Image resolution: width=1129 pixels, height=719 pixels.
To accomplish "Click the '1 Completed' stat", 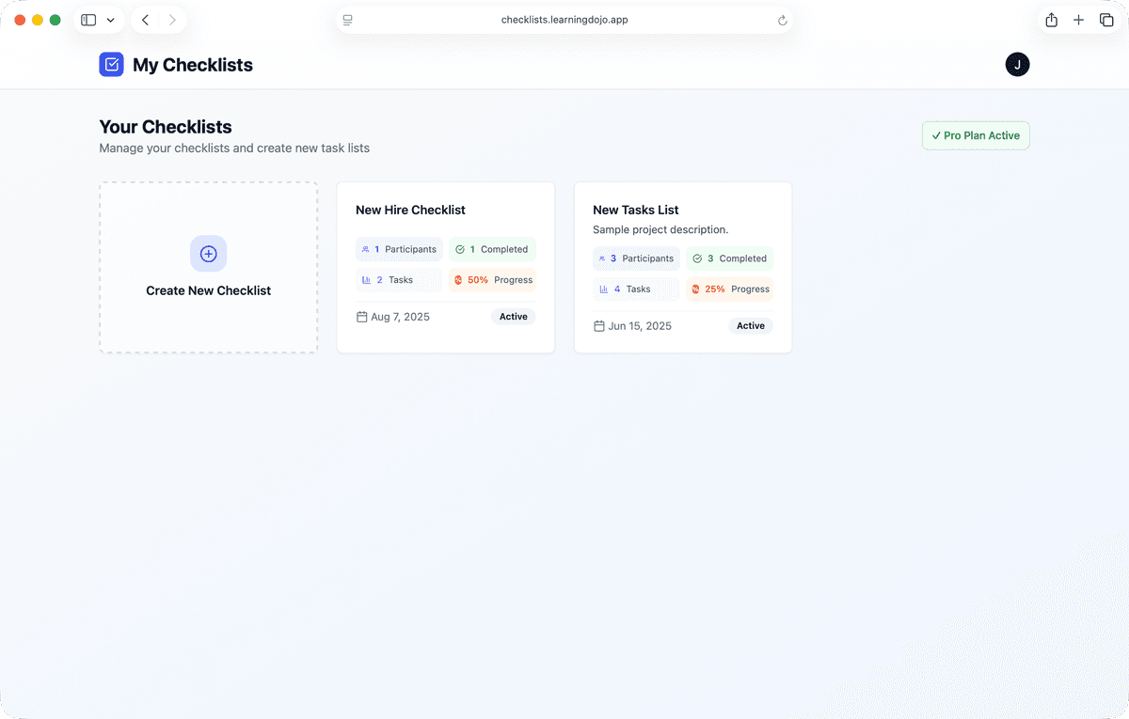I will pos(492,249).
